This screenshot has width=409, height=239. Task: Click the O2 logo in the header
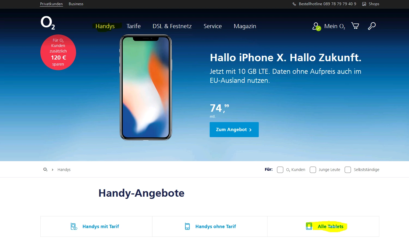point(48,23)
